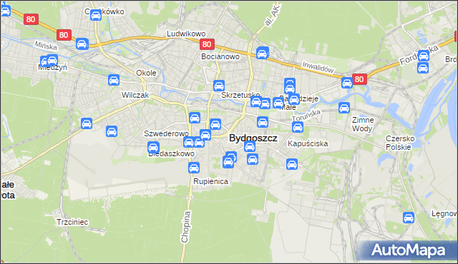
Task: Select the car marker on road 80 near Mińska
Action: coord(82,44)
